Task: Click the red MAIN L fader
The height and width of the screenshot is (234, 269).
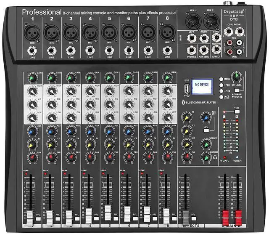Action: [x=225, y=217]
